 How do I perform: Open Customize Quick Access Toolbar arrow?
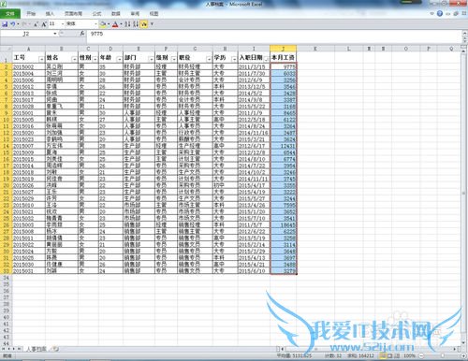[152, 24]
